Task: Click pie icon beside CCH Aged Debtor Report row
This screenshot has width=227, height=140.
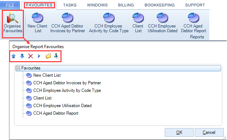Action: [x=29, y=113]
